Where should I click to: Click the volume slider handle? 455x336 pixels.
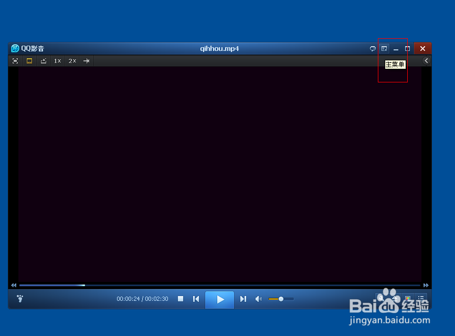[x=281, y=299]
